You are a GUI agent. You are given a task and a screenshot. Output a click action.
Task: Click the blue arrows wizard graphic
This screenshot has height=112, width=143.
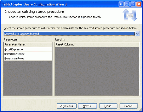(x=130, y=15)
